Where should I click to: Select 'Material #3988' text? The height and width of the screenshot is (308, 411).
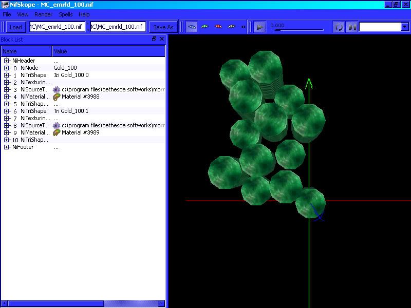click(x=81, y=97)
